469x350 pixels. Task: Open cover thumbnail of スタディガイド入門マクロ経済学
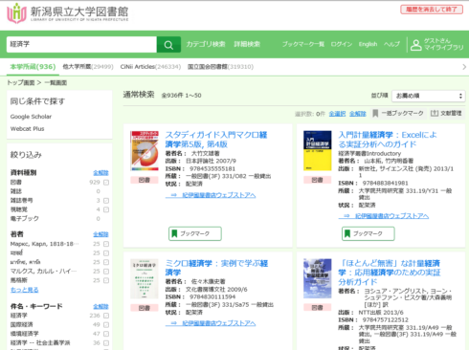point(145,151)
